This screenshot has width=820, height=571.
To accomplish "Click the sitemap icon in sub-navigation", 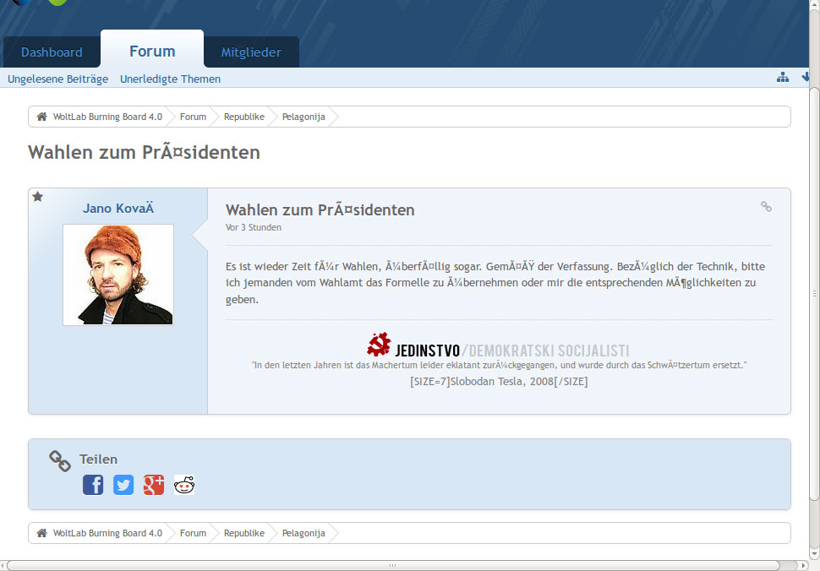I will [783, 78].
